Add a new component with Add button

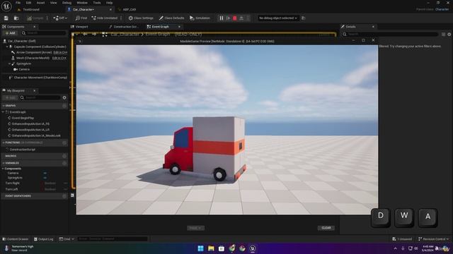coord(11,33)
